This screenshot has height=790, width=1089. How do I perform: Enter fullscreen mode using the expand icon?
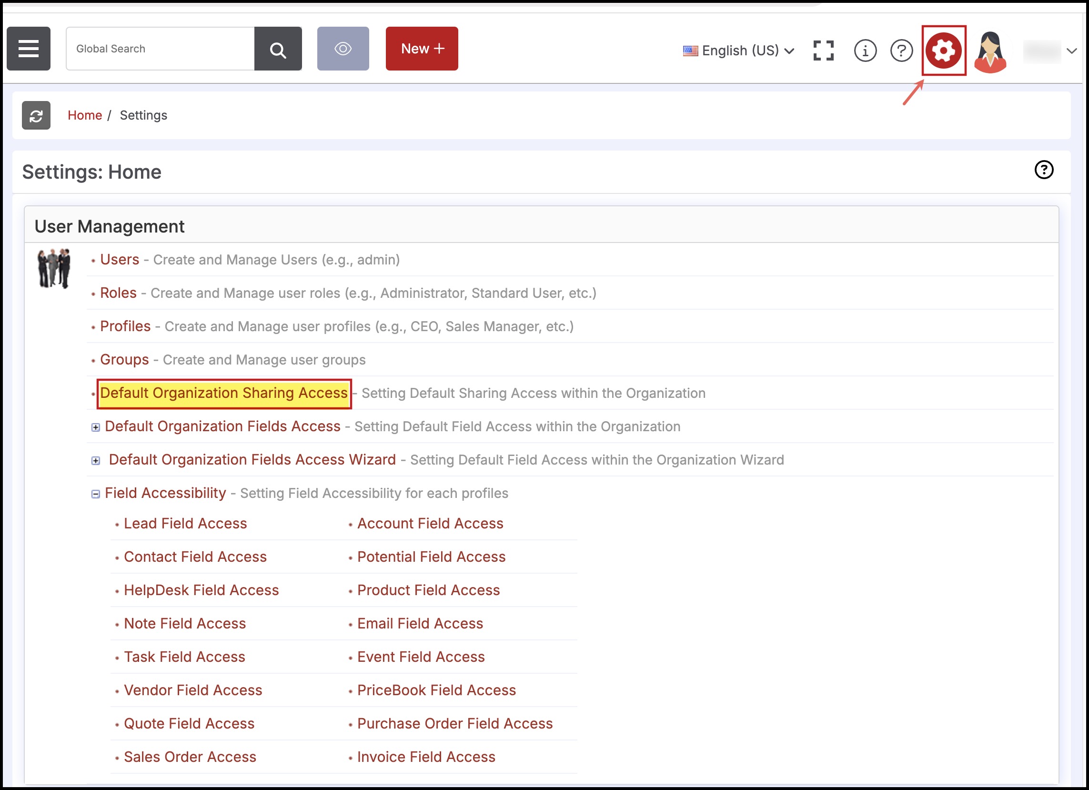(x=823, y=51)
